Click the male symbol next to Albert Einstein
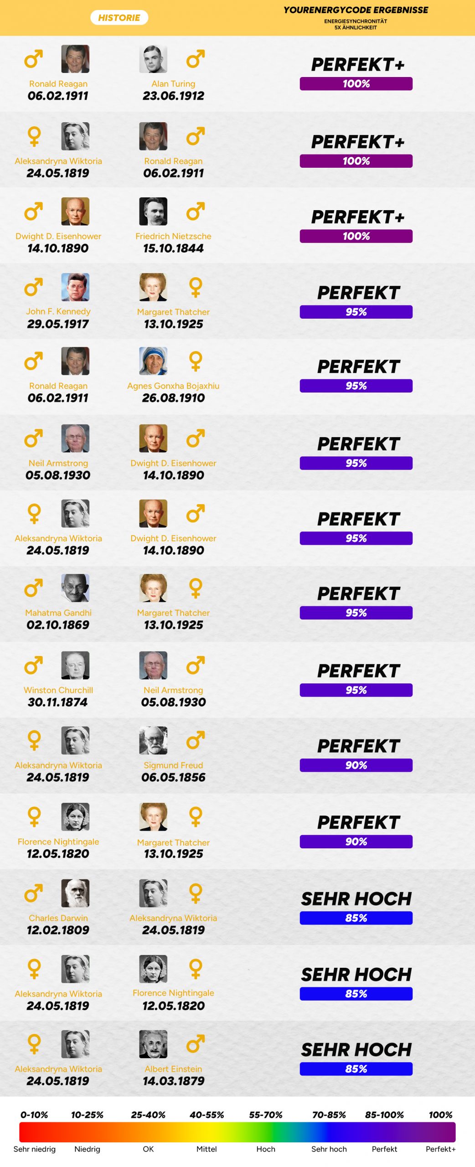 point(195,1044)
